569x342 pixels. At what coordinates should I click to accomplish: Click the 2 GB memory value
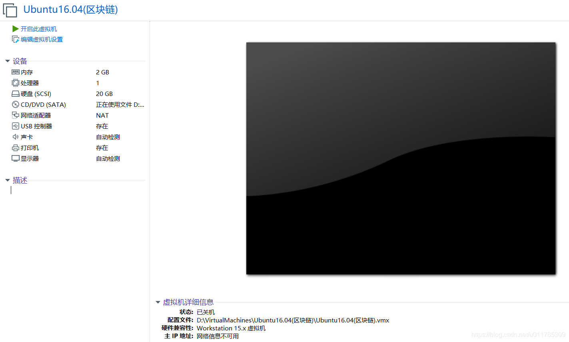click(x=102, y=72)
